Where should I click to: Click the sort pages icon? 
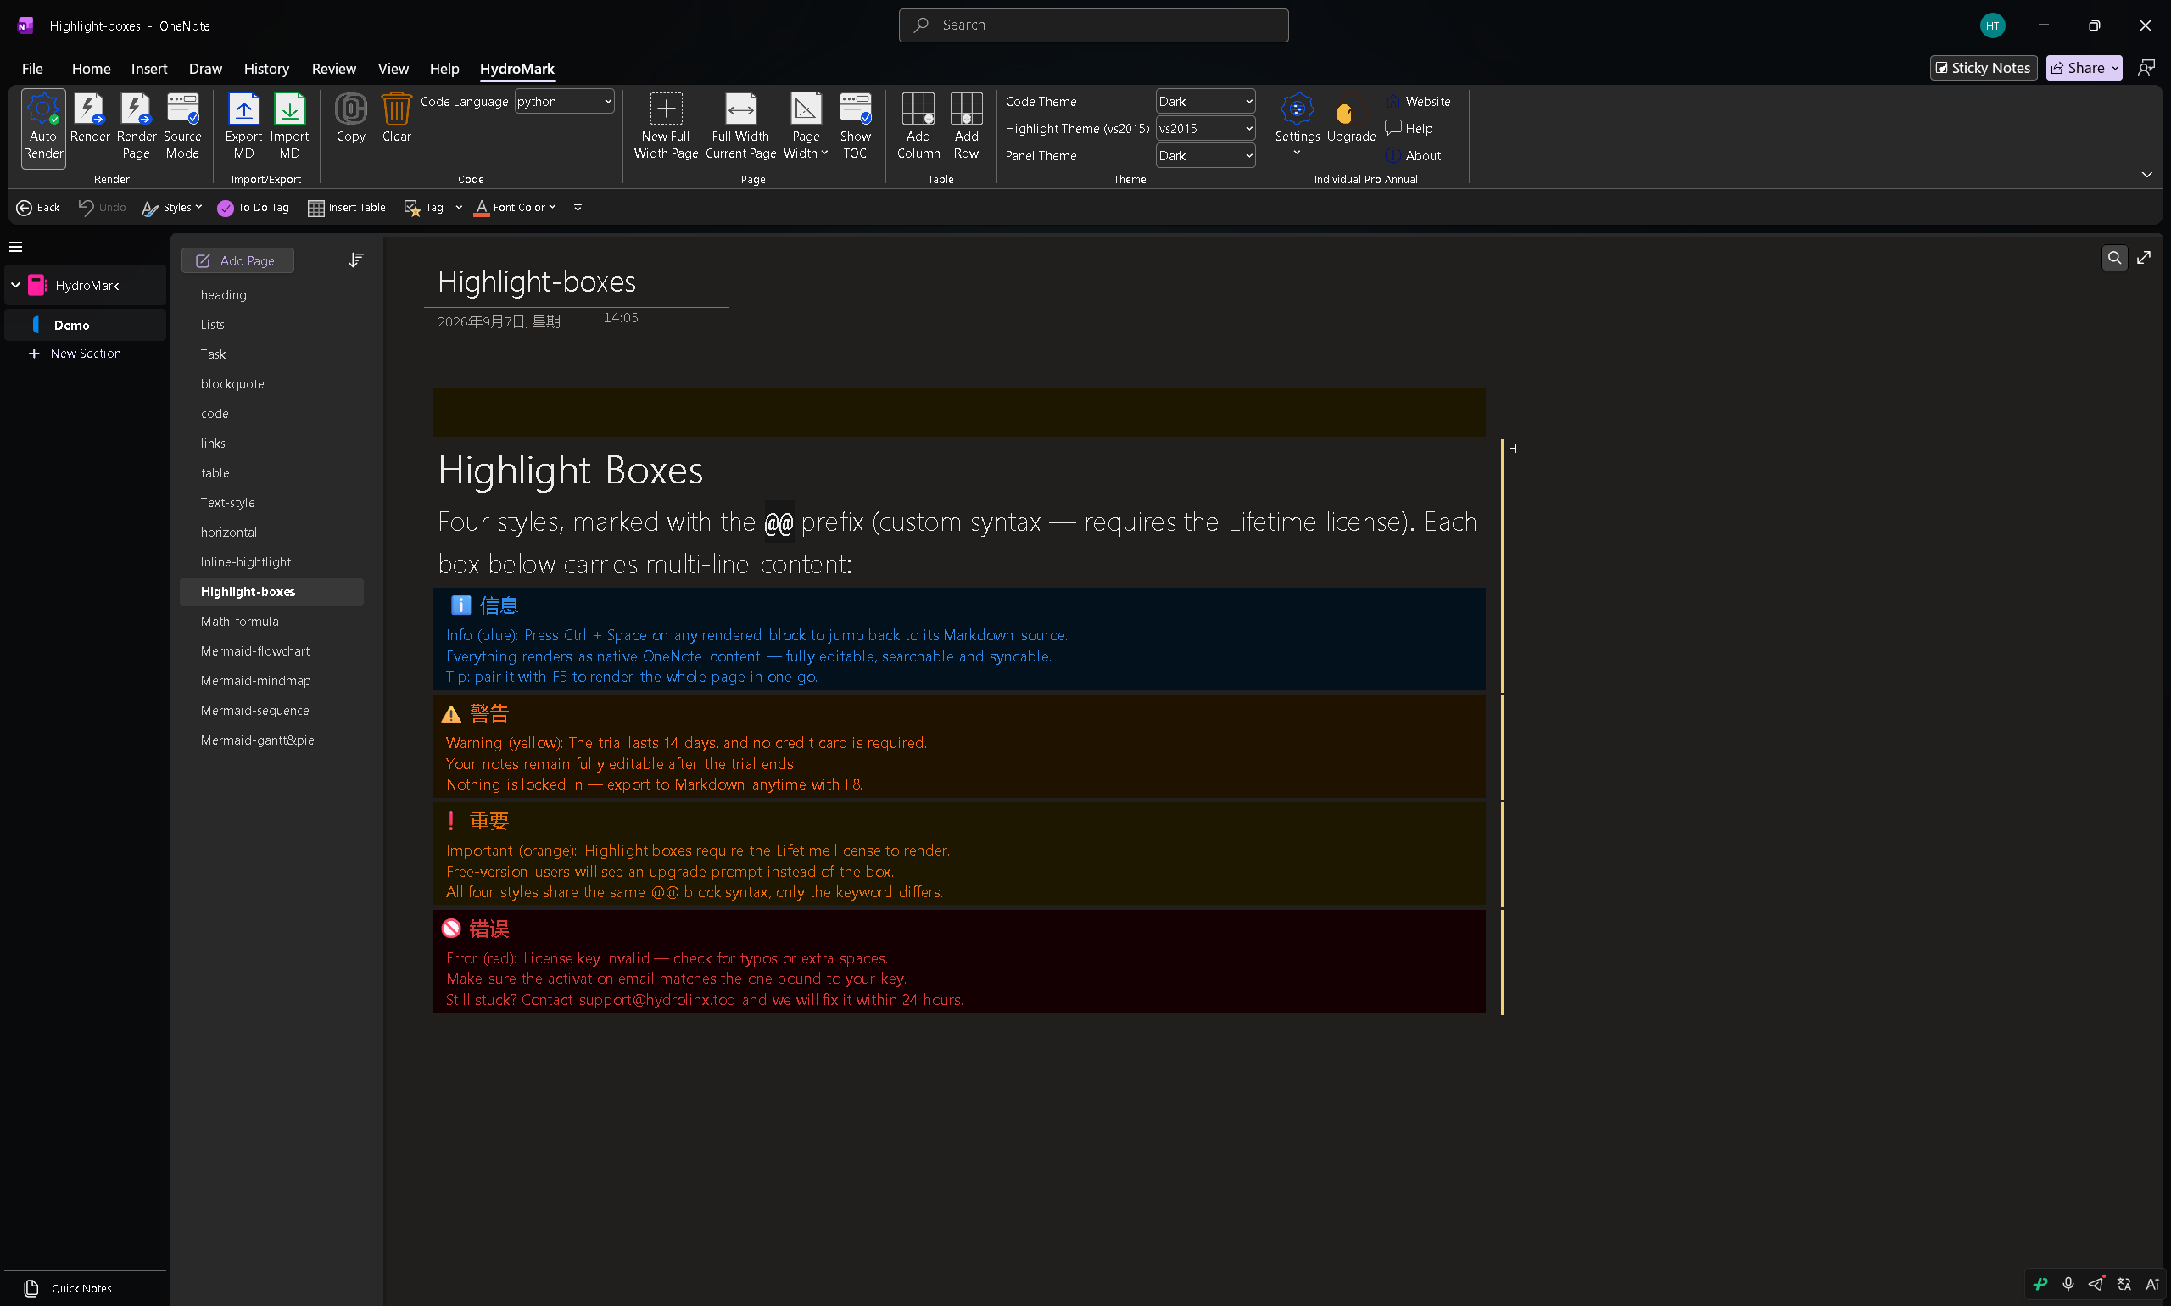[x=355, y=260]
